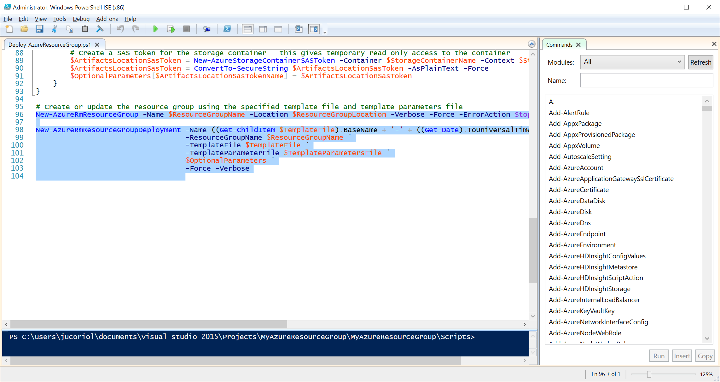The width and height of the screenshot is (720, 382).
Task: Collapse the script pane with up chevron
Action: click(x=531, y=44)
